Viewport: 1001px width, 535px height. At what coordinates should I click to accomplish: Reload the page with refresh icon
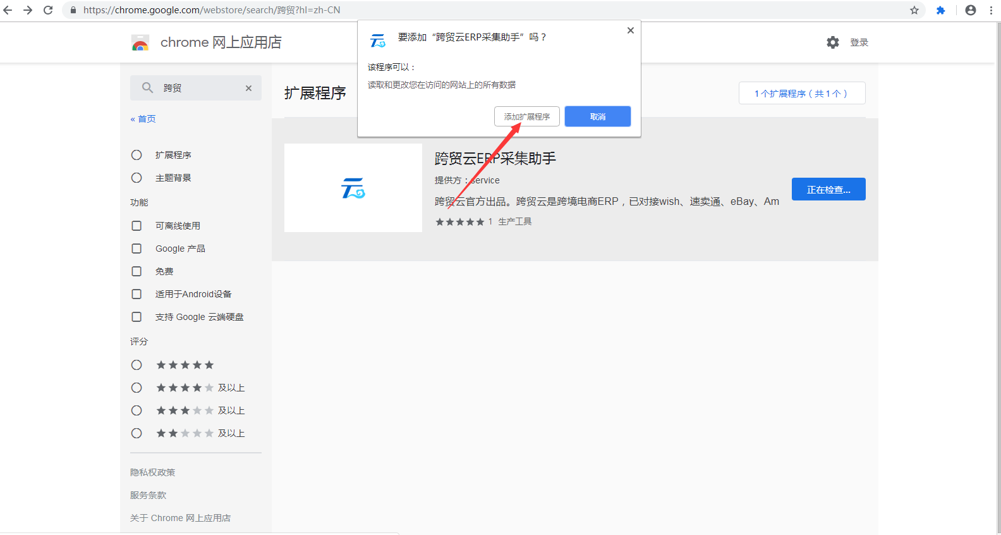pyautogui.click(x=48, y=10)
